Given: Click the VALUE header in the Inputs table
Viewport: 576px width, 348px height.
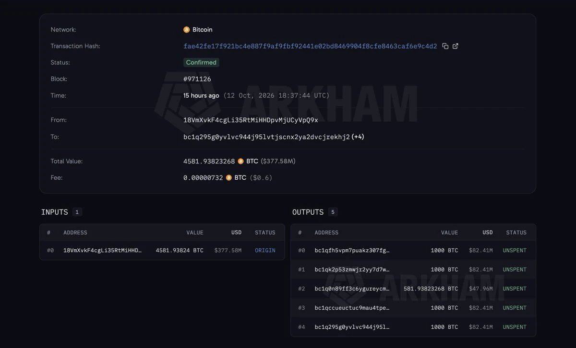Looking at the screenshot, I should click(195, 232).
